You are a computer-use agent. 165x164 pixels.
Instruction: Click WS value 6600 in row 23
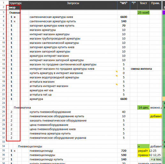(x=124, y=99)
